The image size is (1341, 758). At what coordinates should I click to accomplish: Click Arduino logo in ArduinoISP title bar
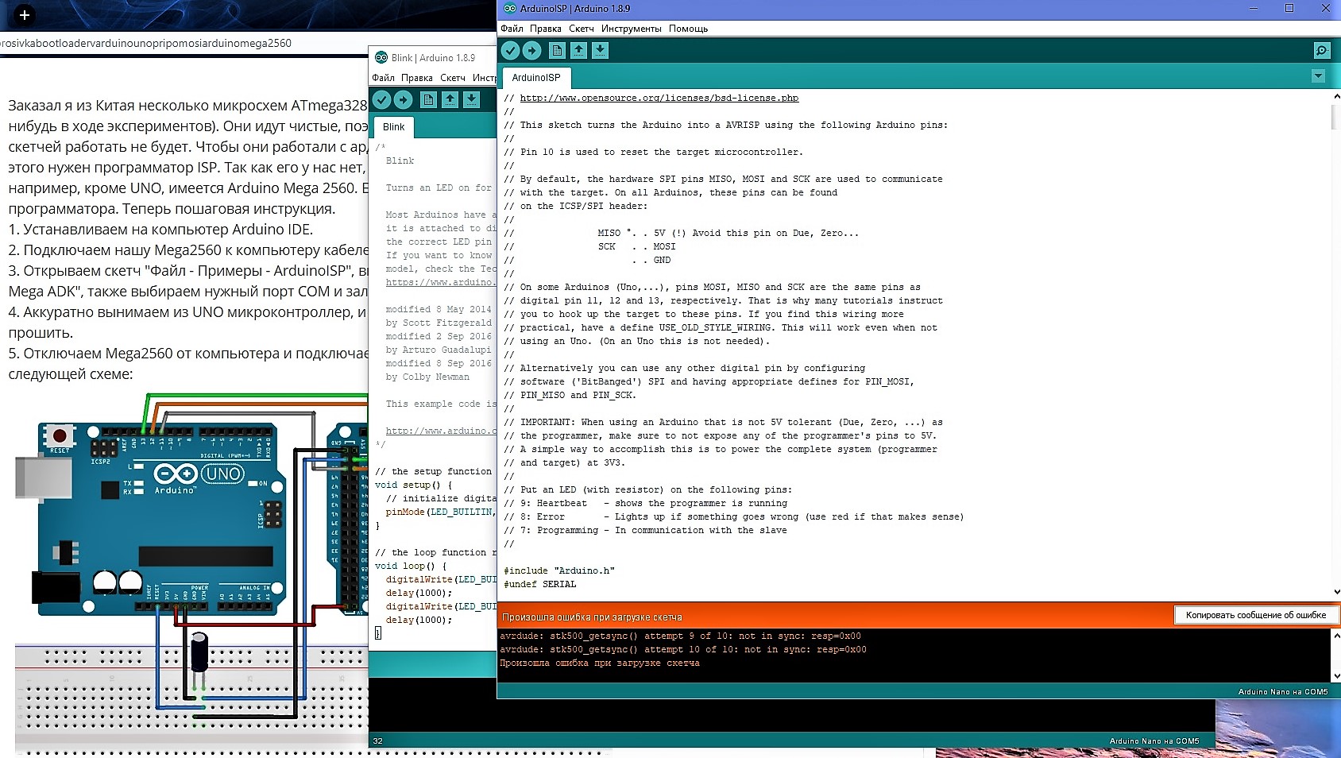click(510, 9)
